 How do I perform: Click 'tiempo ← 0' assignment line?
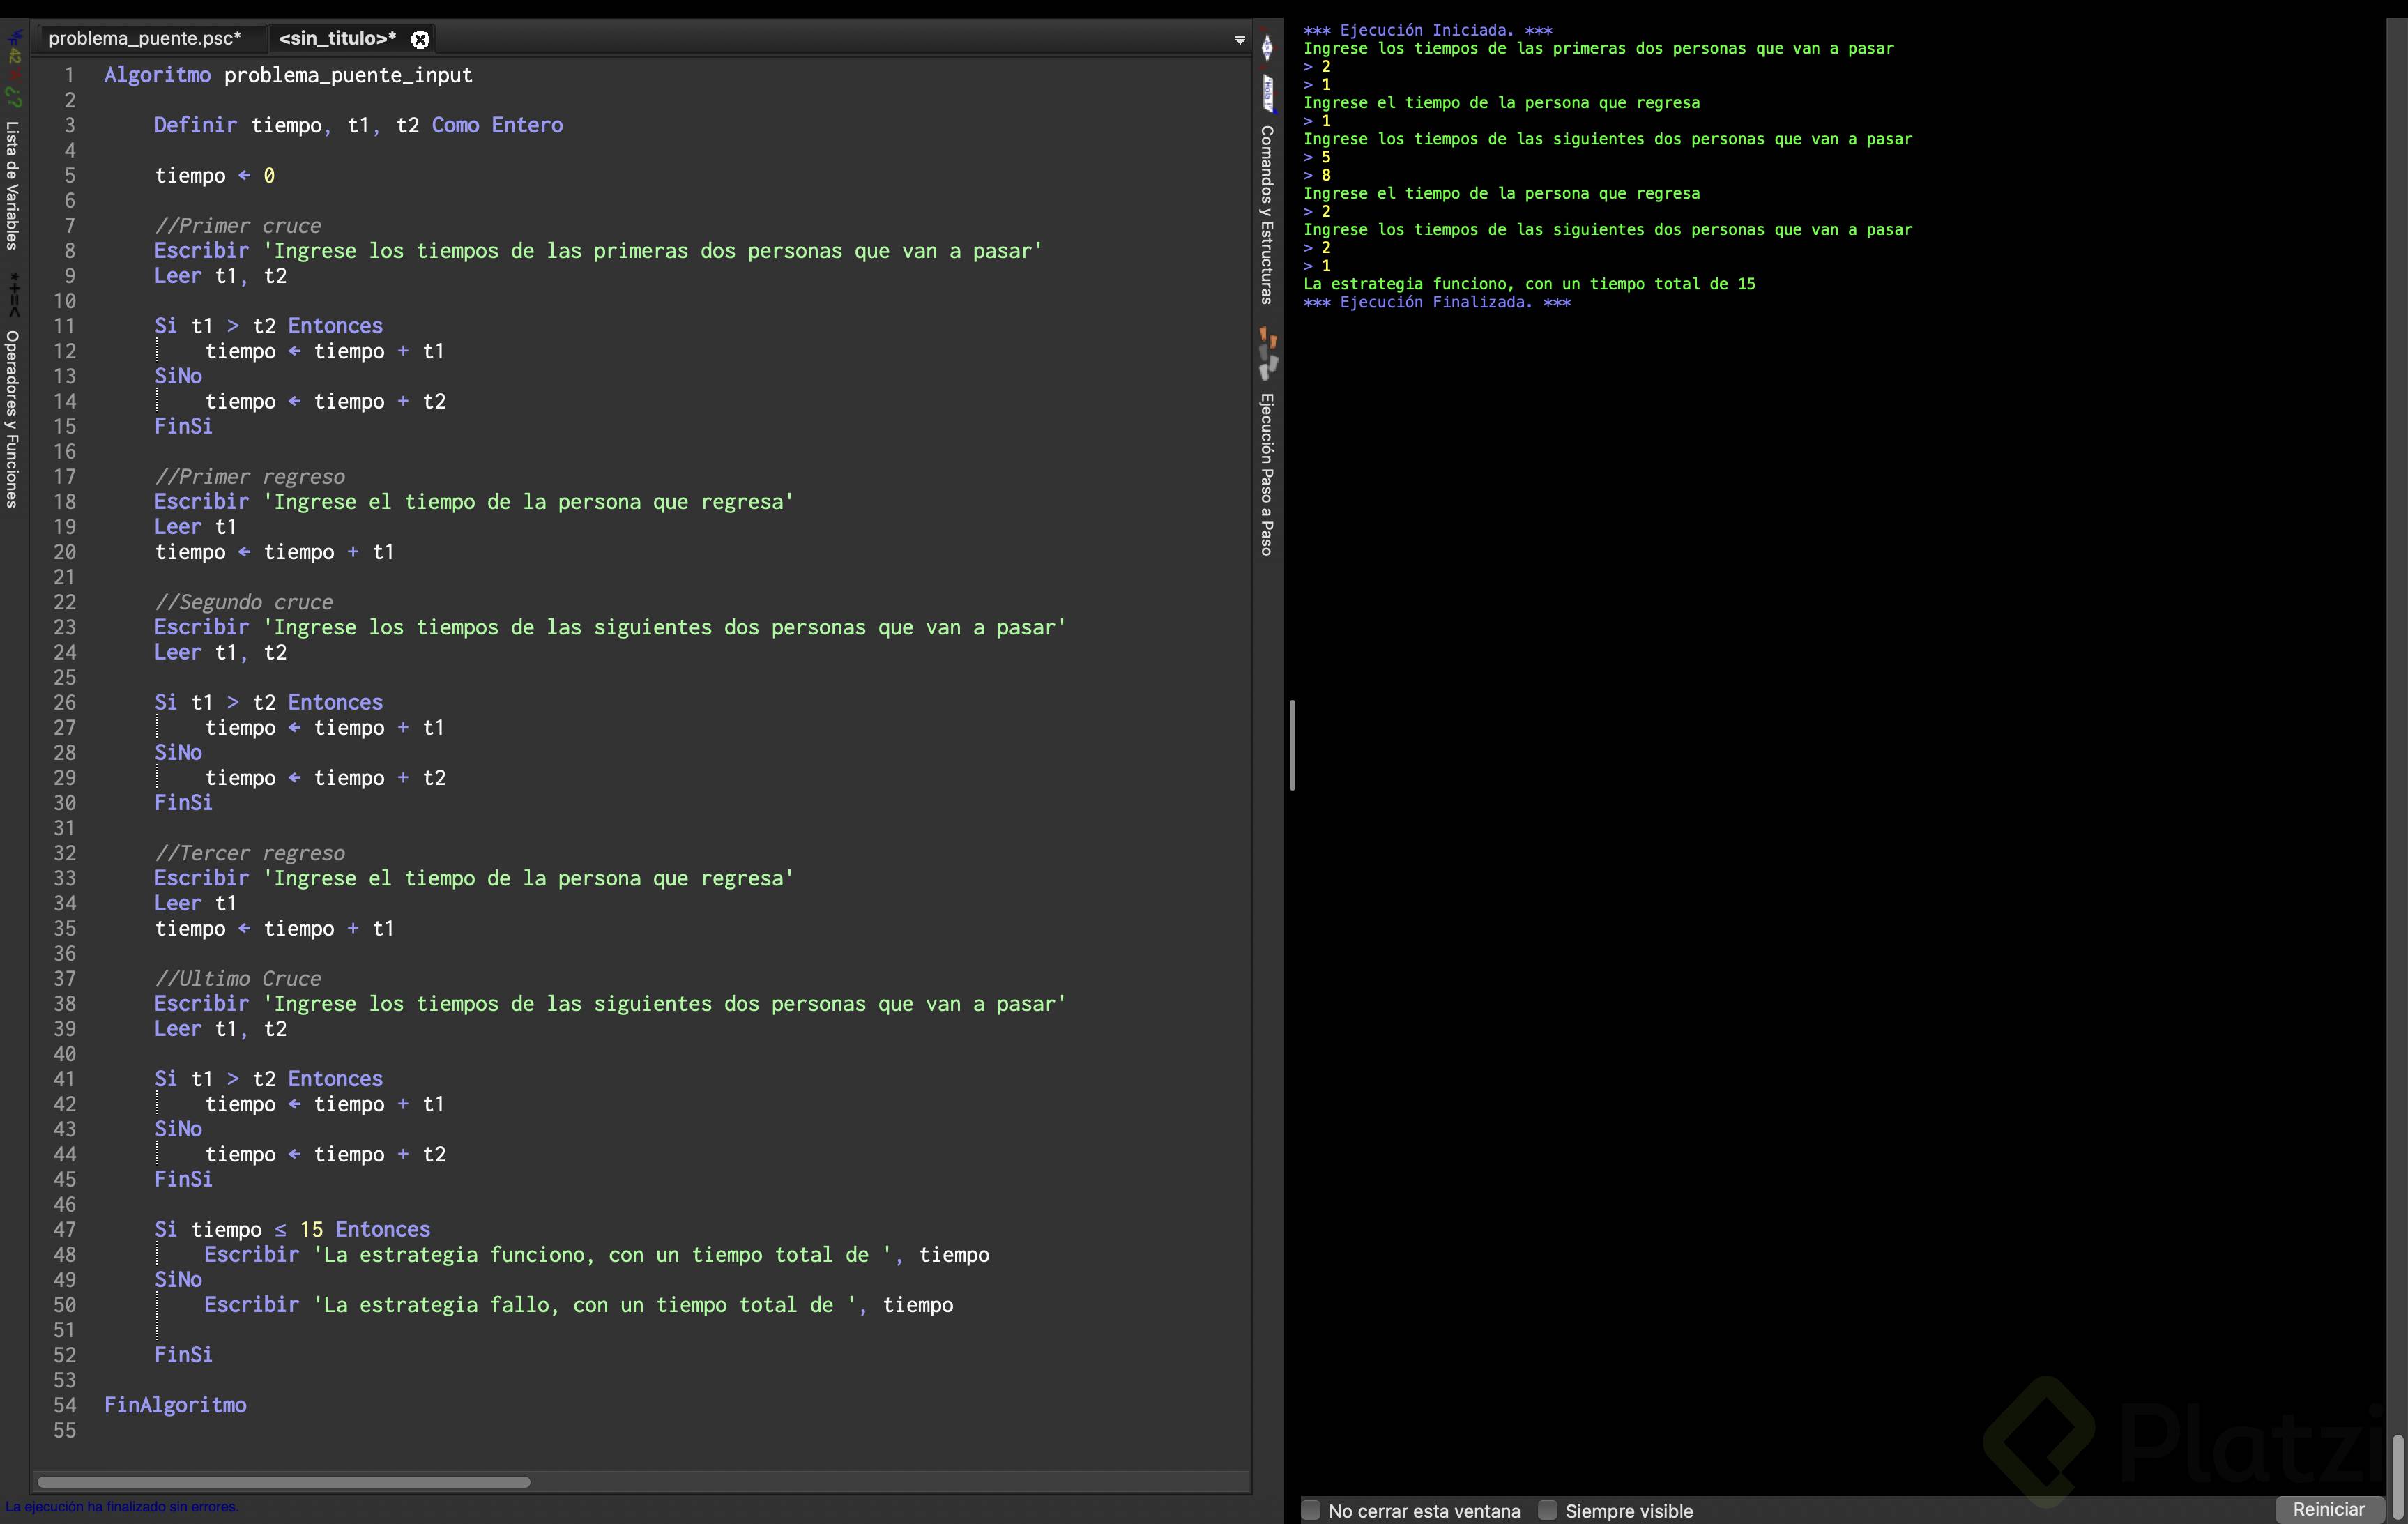click(215, 176)
